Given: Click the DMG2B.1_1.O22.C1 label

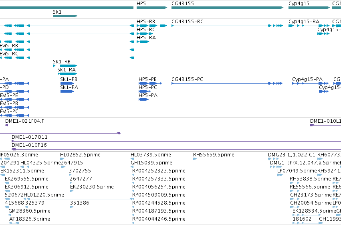Looking at the screenshot, I should tap(291, 155).
